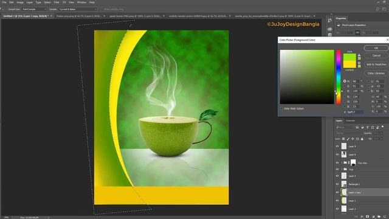Open the layer filter kind dropdown

coord(345,127)
